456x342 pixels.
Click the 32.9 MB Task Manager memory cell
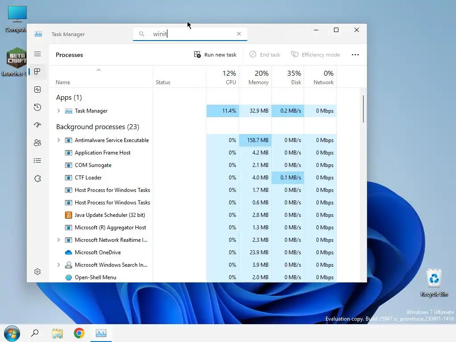(x=255, y=111)
